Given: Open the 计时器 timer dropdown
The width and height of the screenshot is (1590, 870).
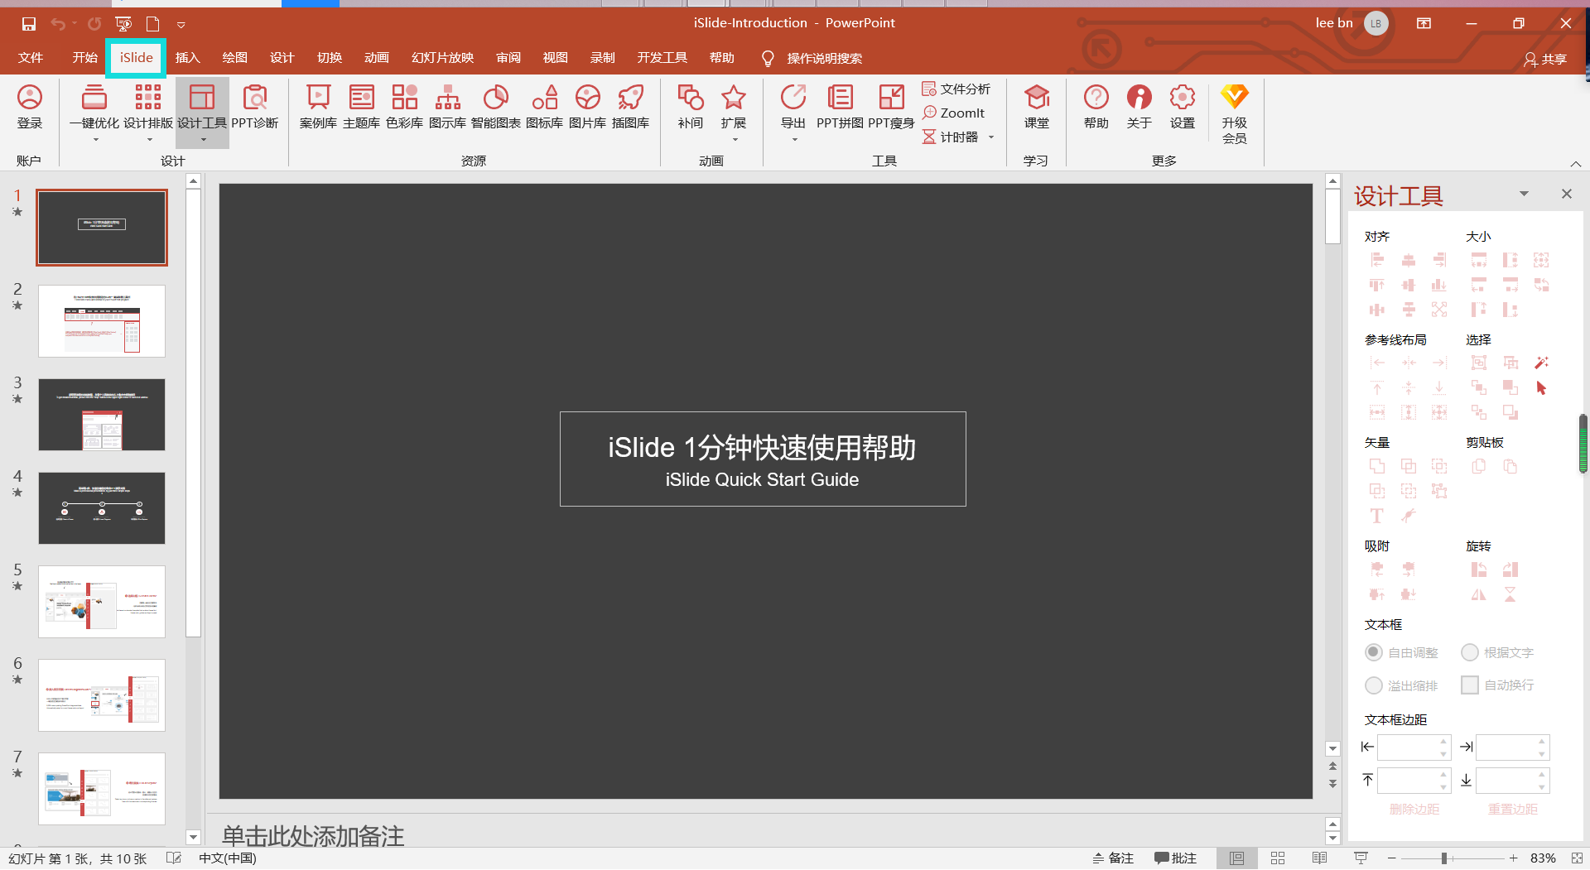Looking at the screenshot, I should tap(991, 137).
